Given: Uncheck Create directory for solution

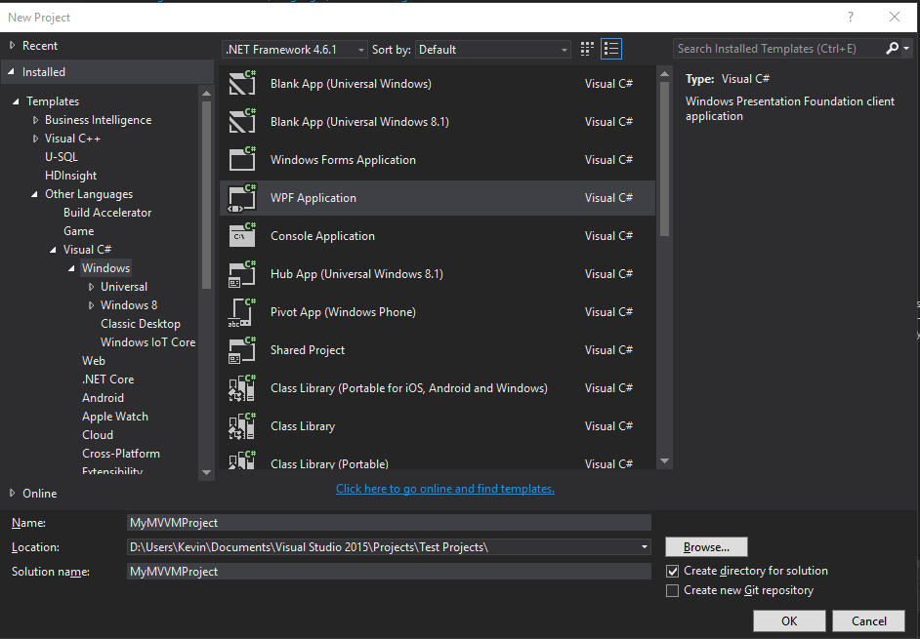Looking at the screenshot, I should [672, 571].
